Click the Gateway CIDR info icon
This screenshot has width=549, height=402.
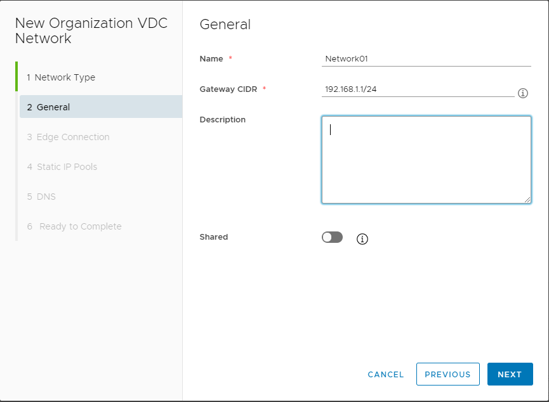(x=523, y=93)
